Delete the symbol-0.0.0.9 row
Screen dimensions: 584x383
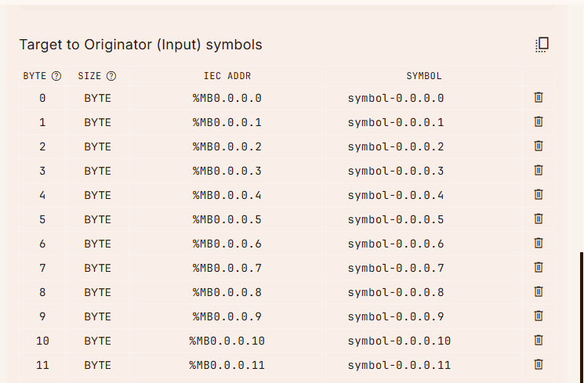[x=539, y=316]
